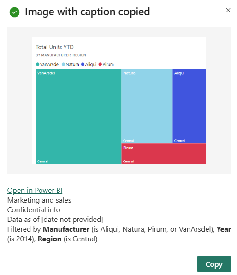Click the Natura legend color dot

pyautogui.click(x=63, y=64)
